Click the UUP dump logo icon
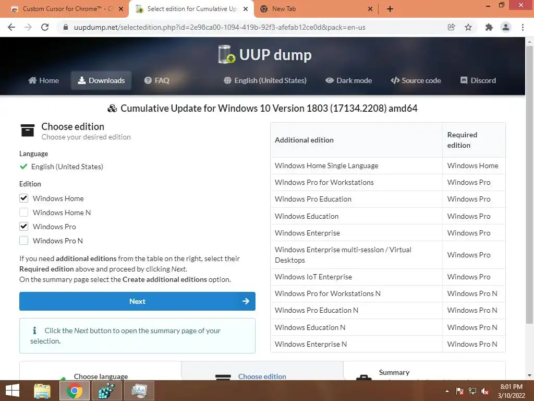 click(x=226, y=54)
